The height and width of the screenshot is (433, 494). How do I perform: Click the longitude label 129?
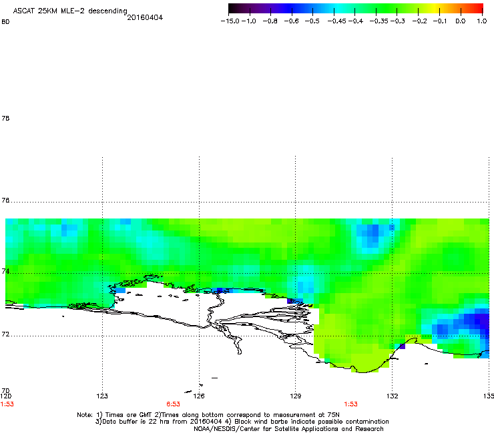(x=295, y=396)
